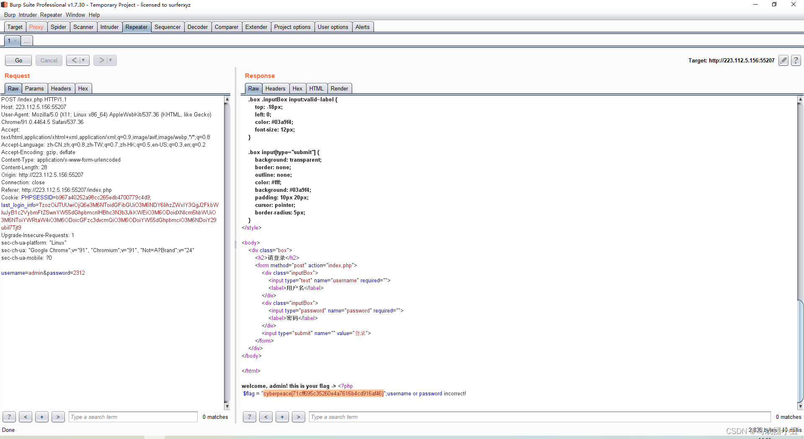Image resolution: width=804 pixels, height=439 pixels.
Task: Switch to the Extender tool tab
Action: pos(256,27)
